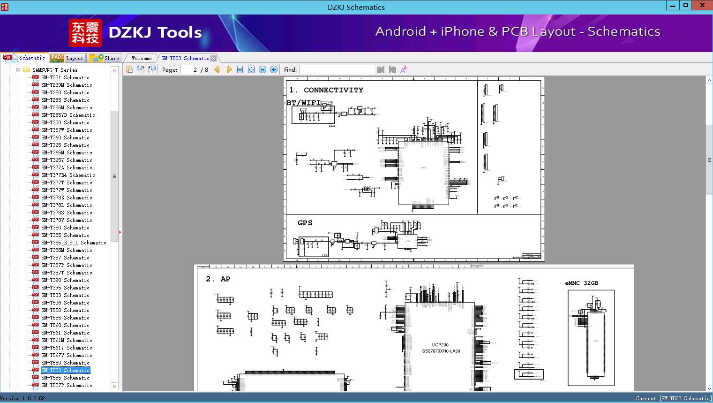Zoom out with the minus icon
Image resolution: width=713 pixels, height=403 pixels.
point(263,69)
